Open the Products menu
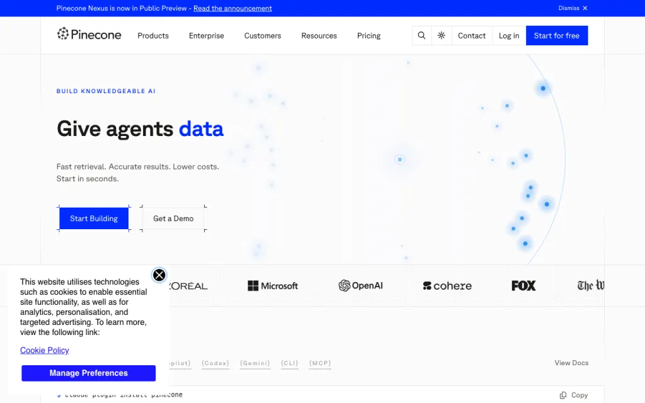 (153, 36)
